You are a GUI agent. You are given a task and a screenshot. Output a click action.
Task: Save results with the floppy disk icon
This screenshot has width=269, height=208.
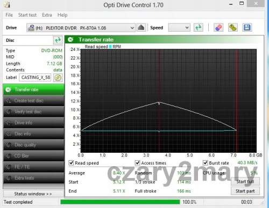click(247, 28)
